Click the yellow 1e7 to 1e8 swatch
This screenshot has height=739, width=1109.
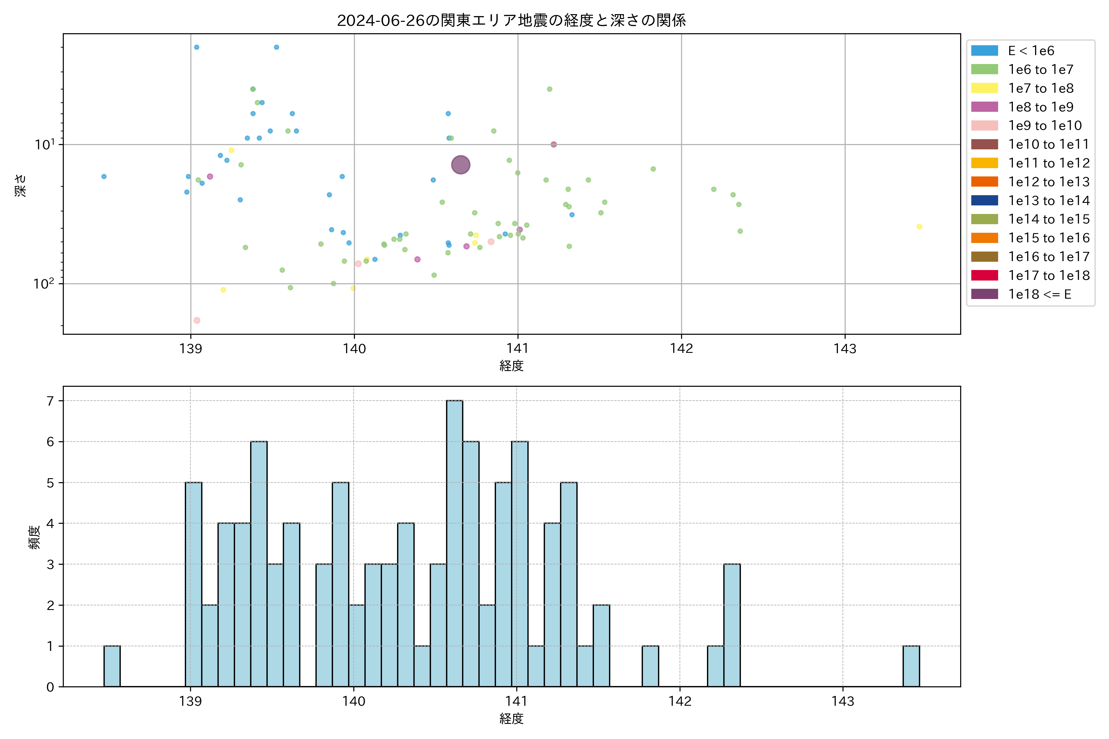pos(984,88)
